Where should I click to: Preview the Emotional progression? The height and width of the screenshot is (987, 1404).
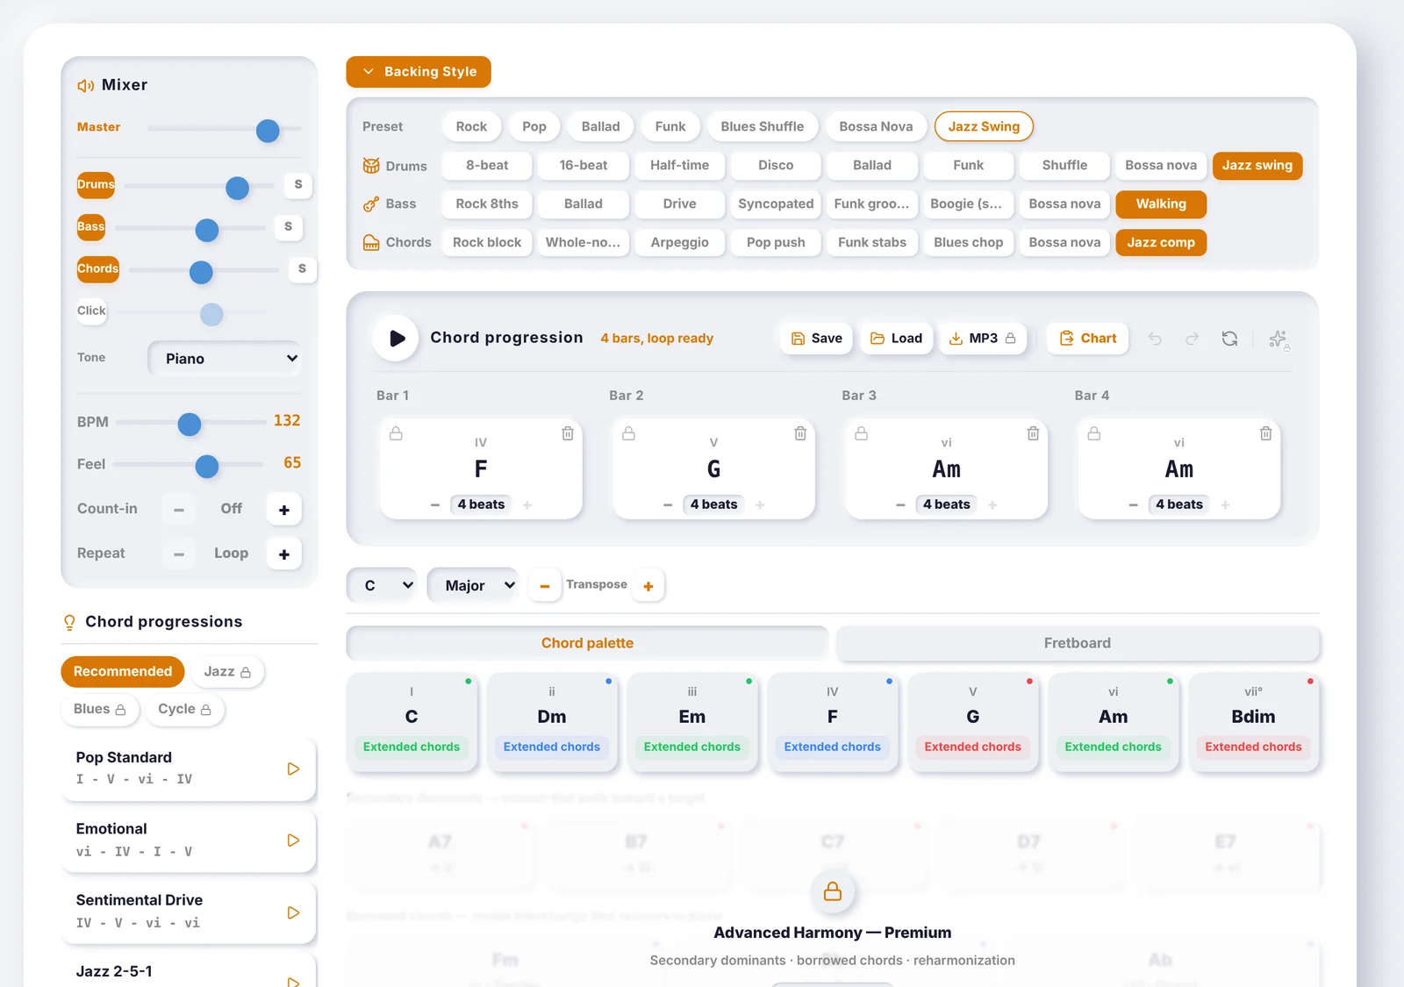pyautogui.click(x=293, y=840)
